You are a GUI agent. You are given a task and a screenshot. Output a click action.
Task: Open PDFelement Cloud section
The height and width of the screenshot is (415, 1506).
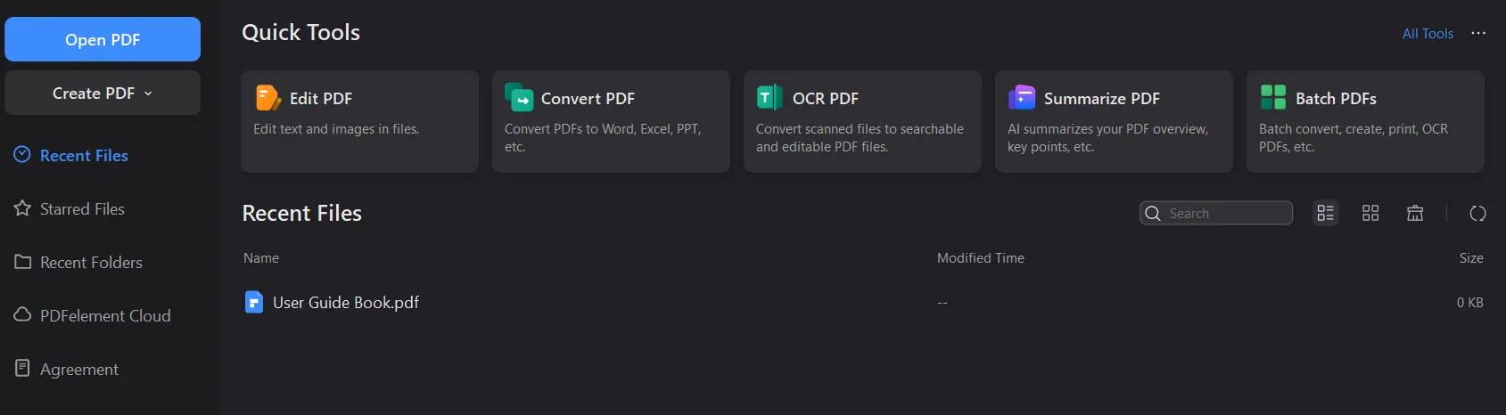[105, 316]
